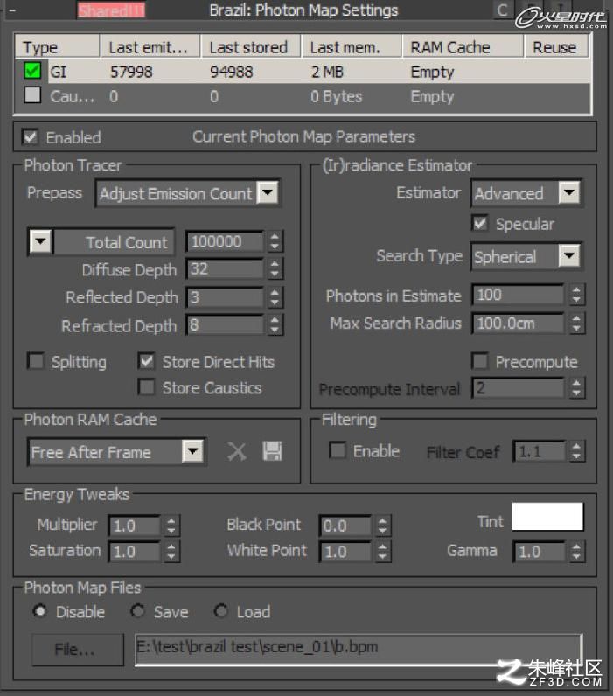Select the GI row value 57998

pyautogui.click(x=131, y=72)
